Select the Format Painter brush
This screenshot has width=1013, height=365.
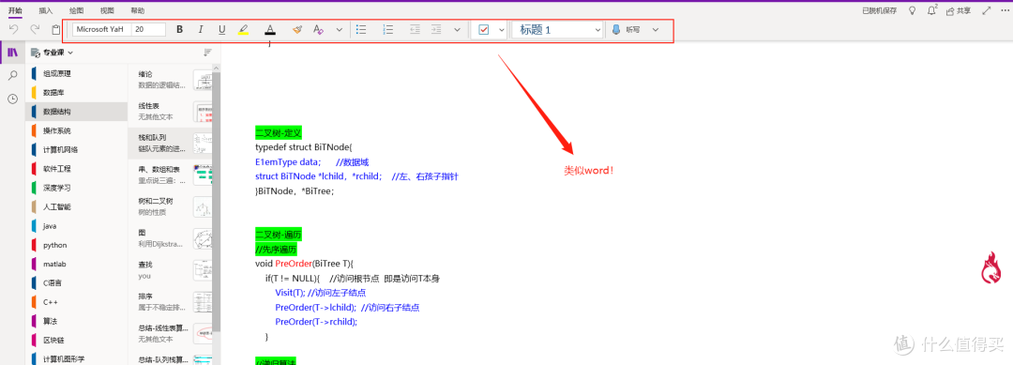click(296, 30)
